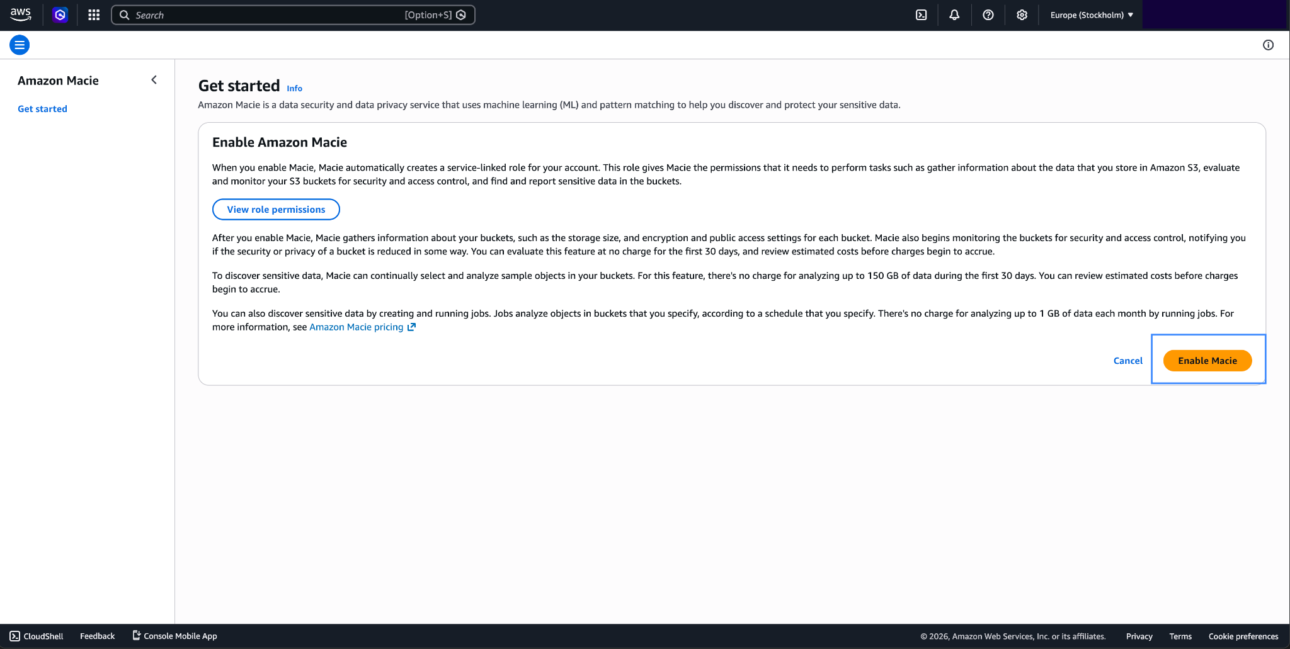Open the notifications bell

pos(954,15)
